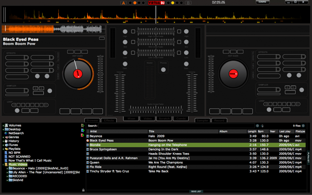Click the A deck indicator at top
This screenshot has width=312, height=195.
tap(124, 3)
